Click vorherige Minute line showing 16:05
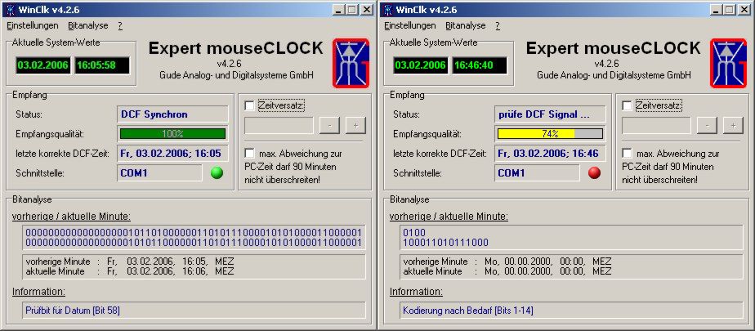Screen dimensions: 755x331 [x=130, y=262]
